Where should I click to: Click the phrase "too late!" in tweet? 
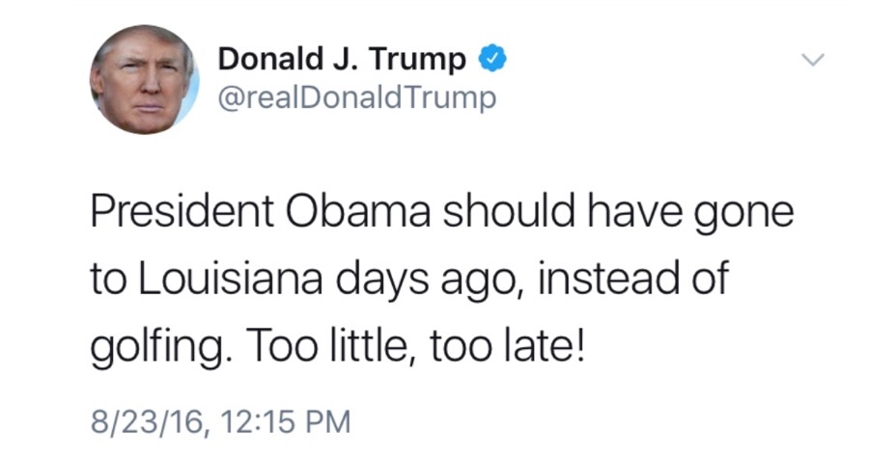(x=508, y=347)
